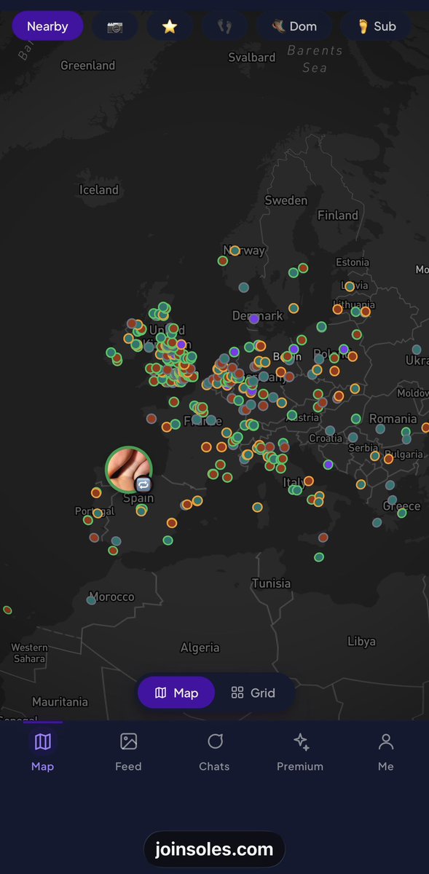Tap the purple marker near Denmark

[254, 319]
